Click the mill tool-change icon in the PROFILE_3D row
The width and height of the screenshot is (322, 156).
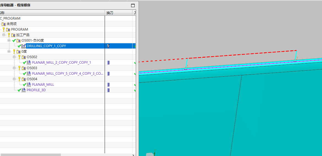tap(109, 90)
